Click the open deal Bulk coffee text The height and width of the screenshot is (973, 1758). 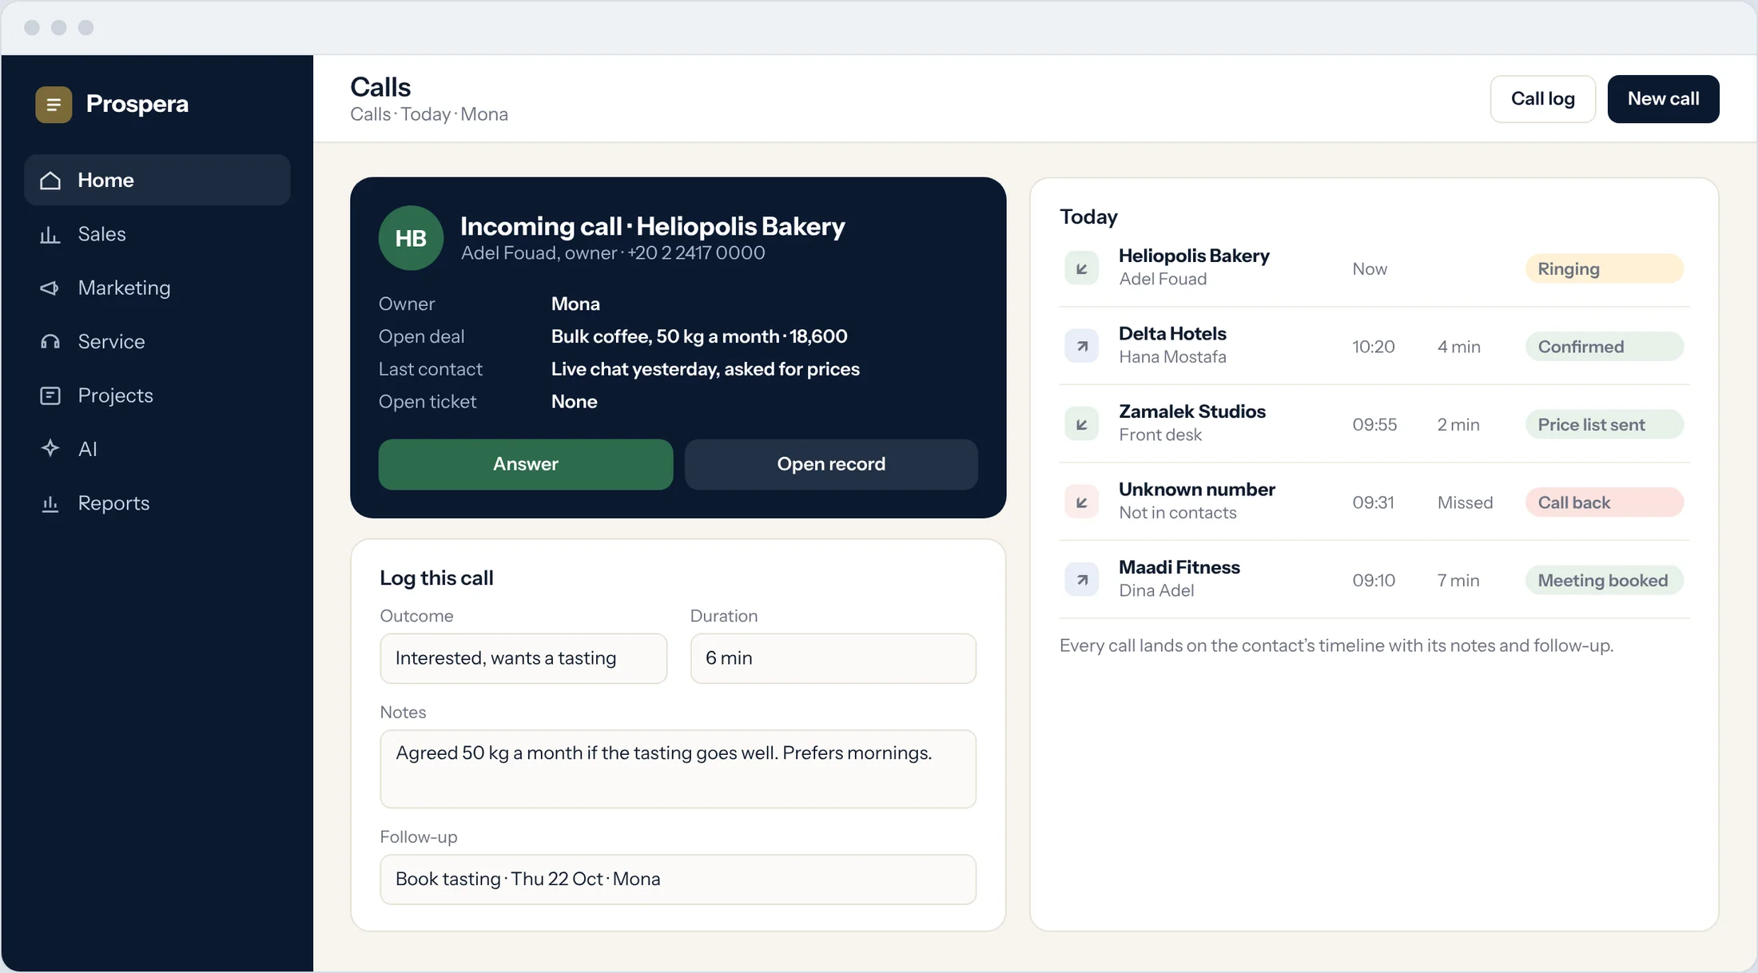coord(699,336)
